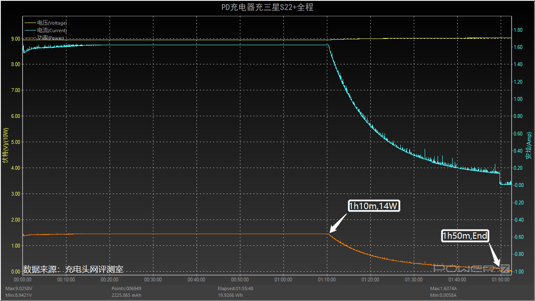Screen dimensions: 535x301
Task: Click the -0.60 right axis tick label
Action: pyautogui.click(x=519, y=237)
